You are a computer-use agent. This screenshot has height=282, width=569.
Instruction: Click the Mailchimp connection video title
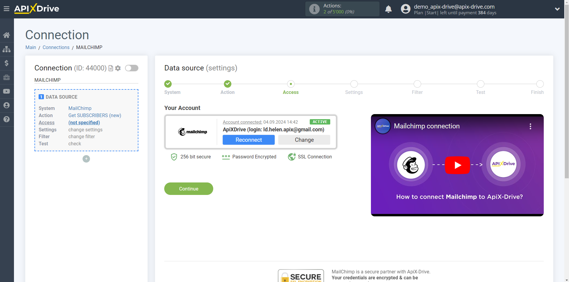coord(427,126)
